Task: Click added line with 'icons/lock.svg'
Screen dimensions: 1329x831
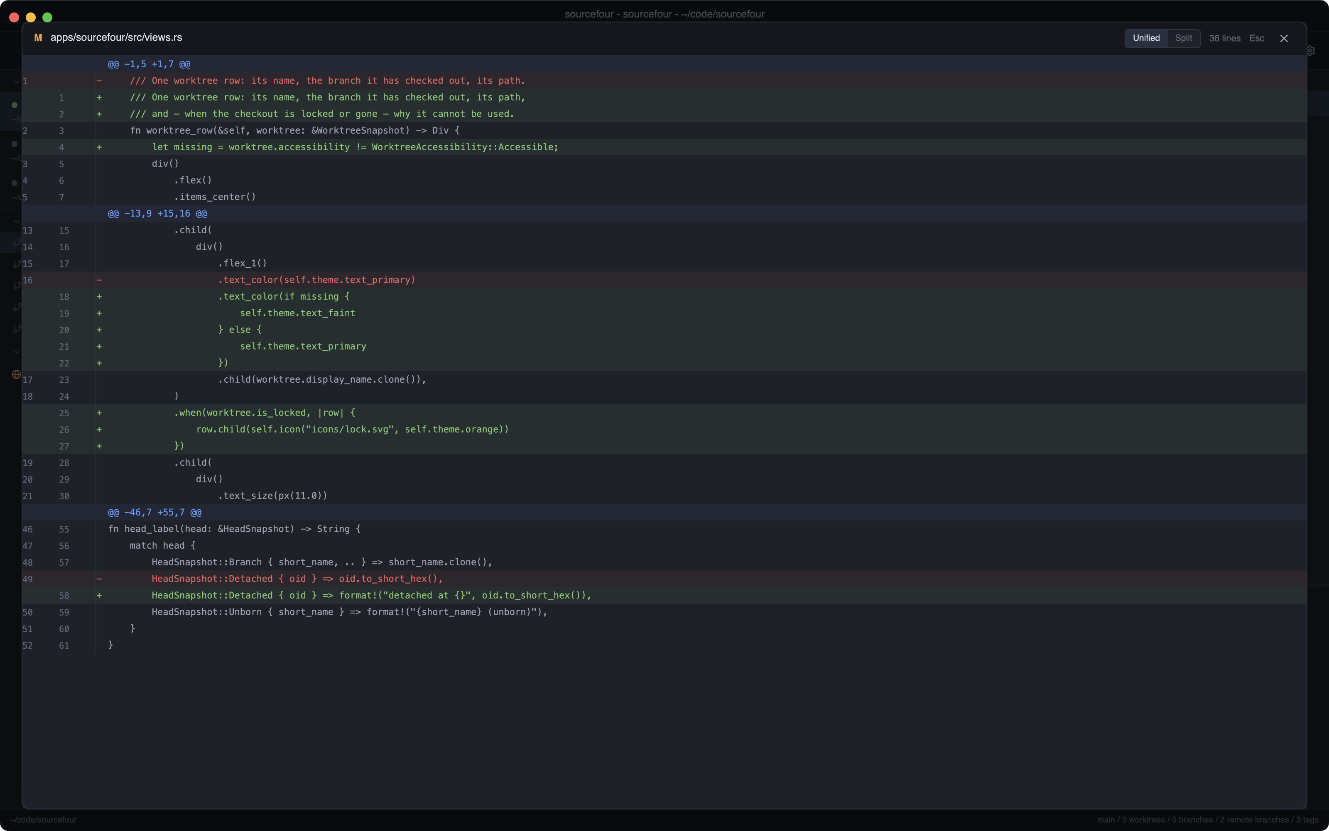Action: [664, 429]
